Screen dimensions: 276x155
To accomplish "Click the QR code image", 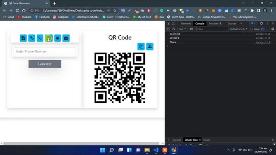I will click(x=120, y=77).
